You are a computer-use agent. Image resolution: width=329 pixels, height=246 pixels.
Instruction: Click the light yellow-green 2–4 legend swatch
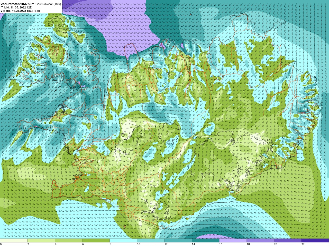(x=41, y=241)
